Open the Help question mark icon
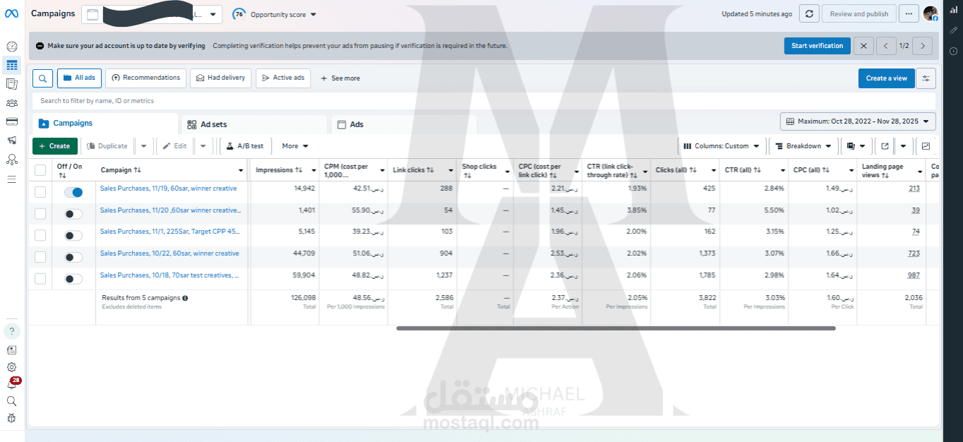This screenshot has height=442, width=963. (x=11, y=331)
